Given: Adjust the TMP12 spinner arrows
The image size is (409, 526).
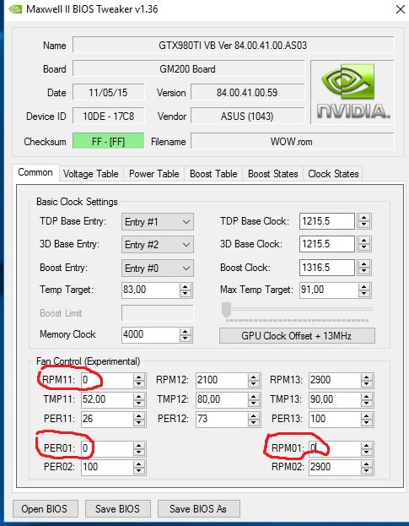Looking at the screenshot, I should (254, 400).
